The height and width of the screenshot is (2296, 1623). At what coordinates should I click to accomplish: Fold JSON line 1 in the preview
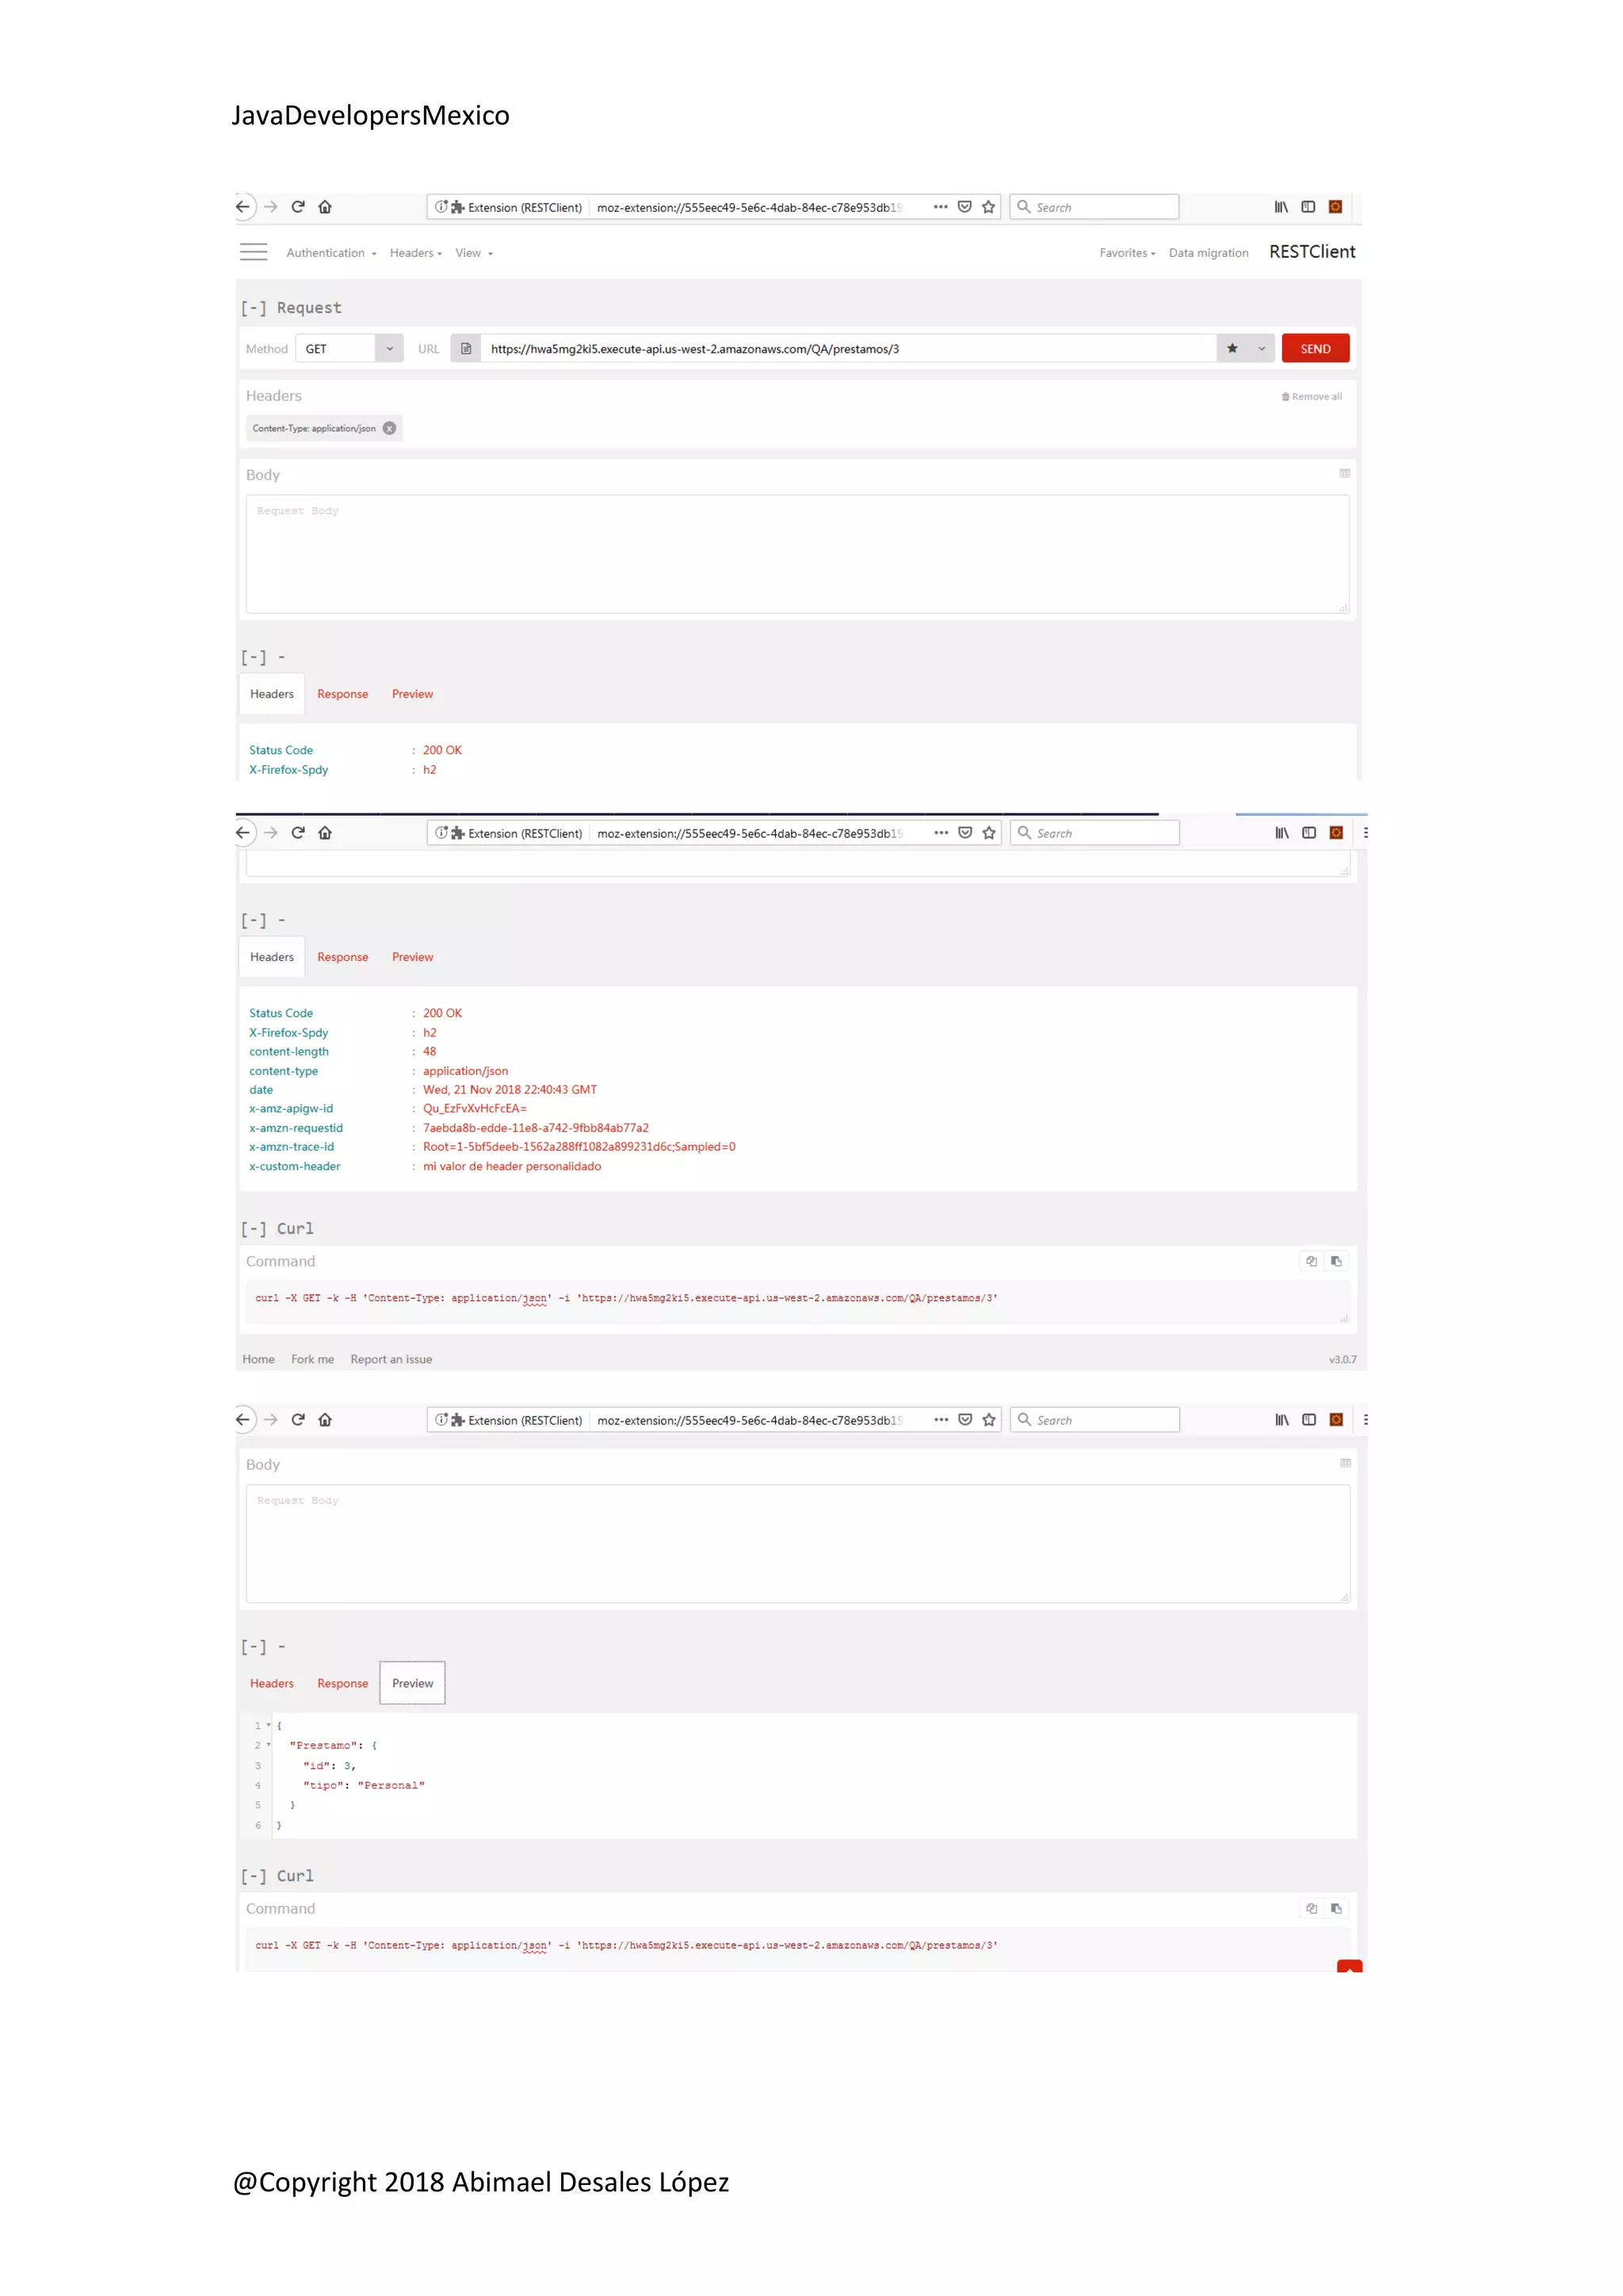click(269, 1725)
